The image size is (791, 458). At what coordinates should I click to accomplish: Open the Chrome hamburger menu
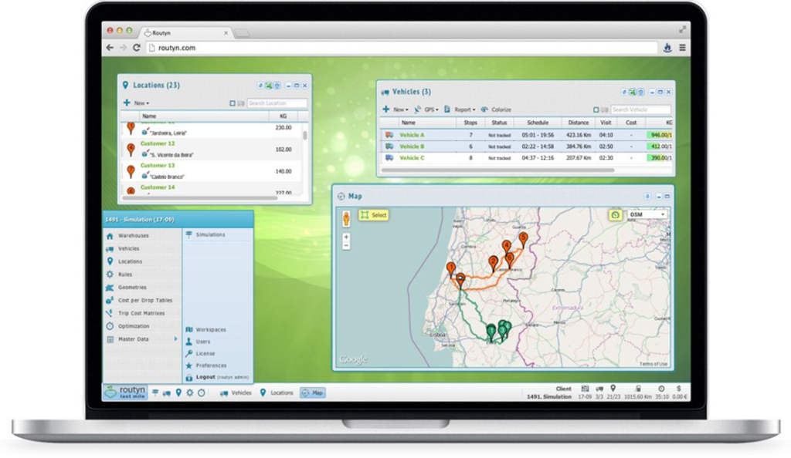tap(682, 48)
